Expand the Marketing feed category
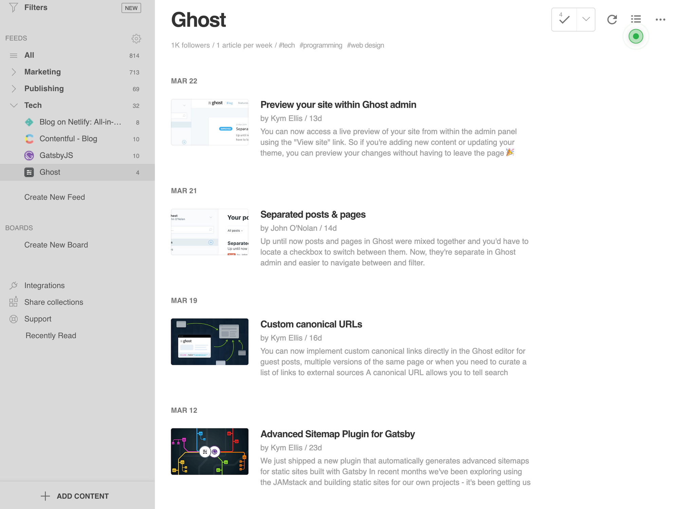Image resolution: width=679 pixels, height=509 pixels. pyautogui.click(x=14, y=72)
